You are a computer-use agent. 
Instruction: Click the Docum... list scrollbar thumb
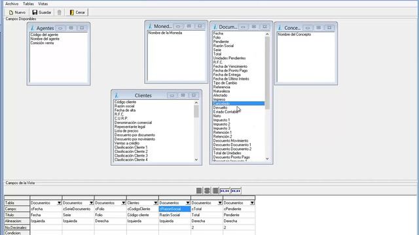click(x=267, y=72)
